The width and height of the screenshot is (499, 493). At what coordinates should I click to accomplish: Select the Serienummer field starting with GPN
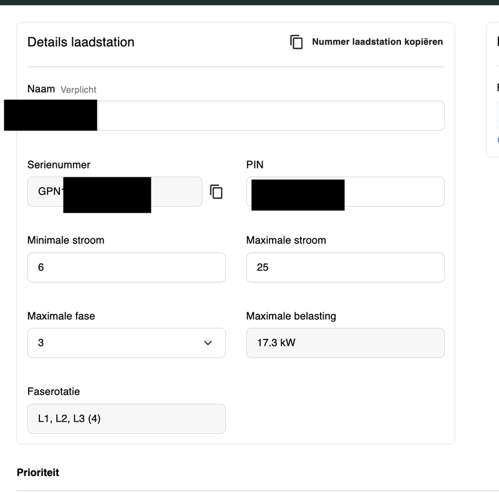(115, 192)
